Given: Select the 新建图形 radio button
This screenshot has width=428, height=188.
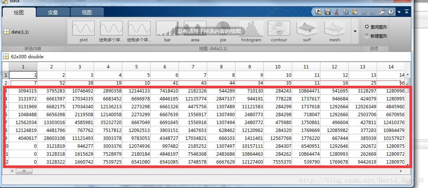Looking at the screenshot, I should point(367,36).
